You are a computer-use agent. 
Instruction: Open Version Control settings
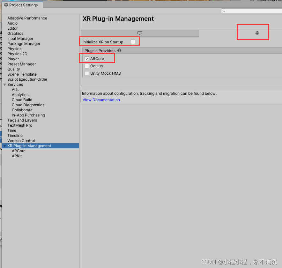[x=21, y=141]
